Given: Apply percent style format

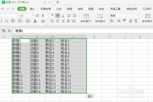Looking at the screenshot, I should pyautogui.click(x=119, y=21).
